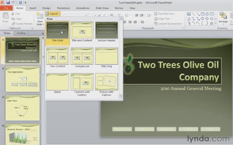Screen dimensions: 233x145
Task: Click the Layout dropdown button
Action: pyautogui.click(x=52, y=14)
